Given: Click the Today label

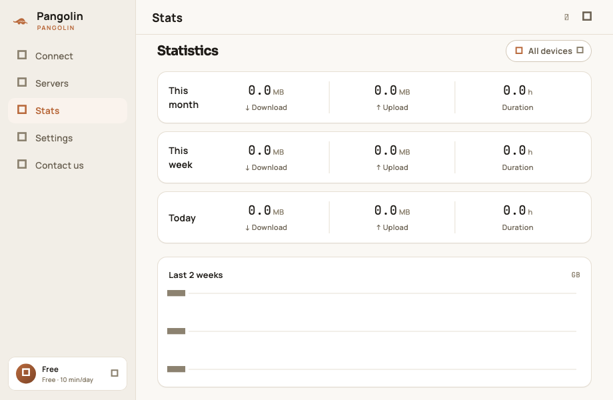Looking at the screenshot, I should pyautogui.click(x=182, y=218).
